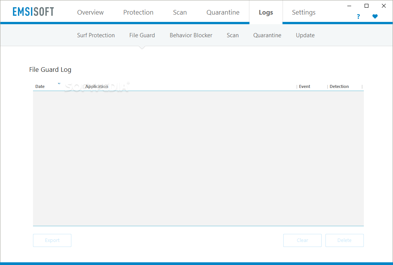Click the Delete button

344,240
